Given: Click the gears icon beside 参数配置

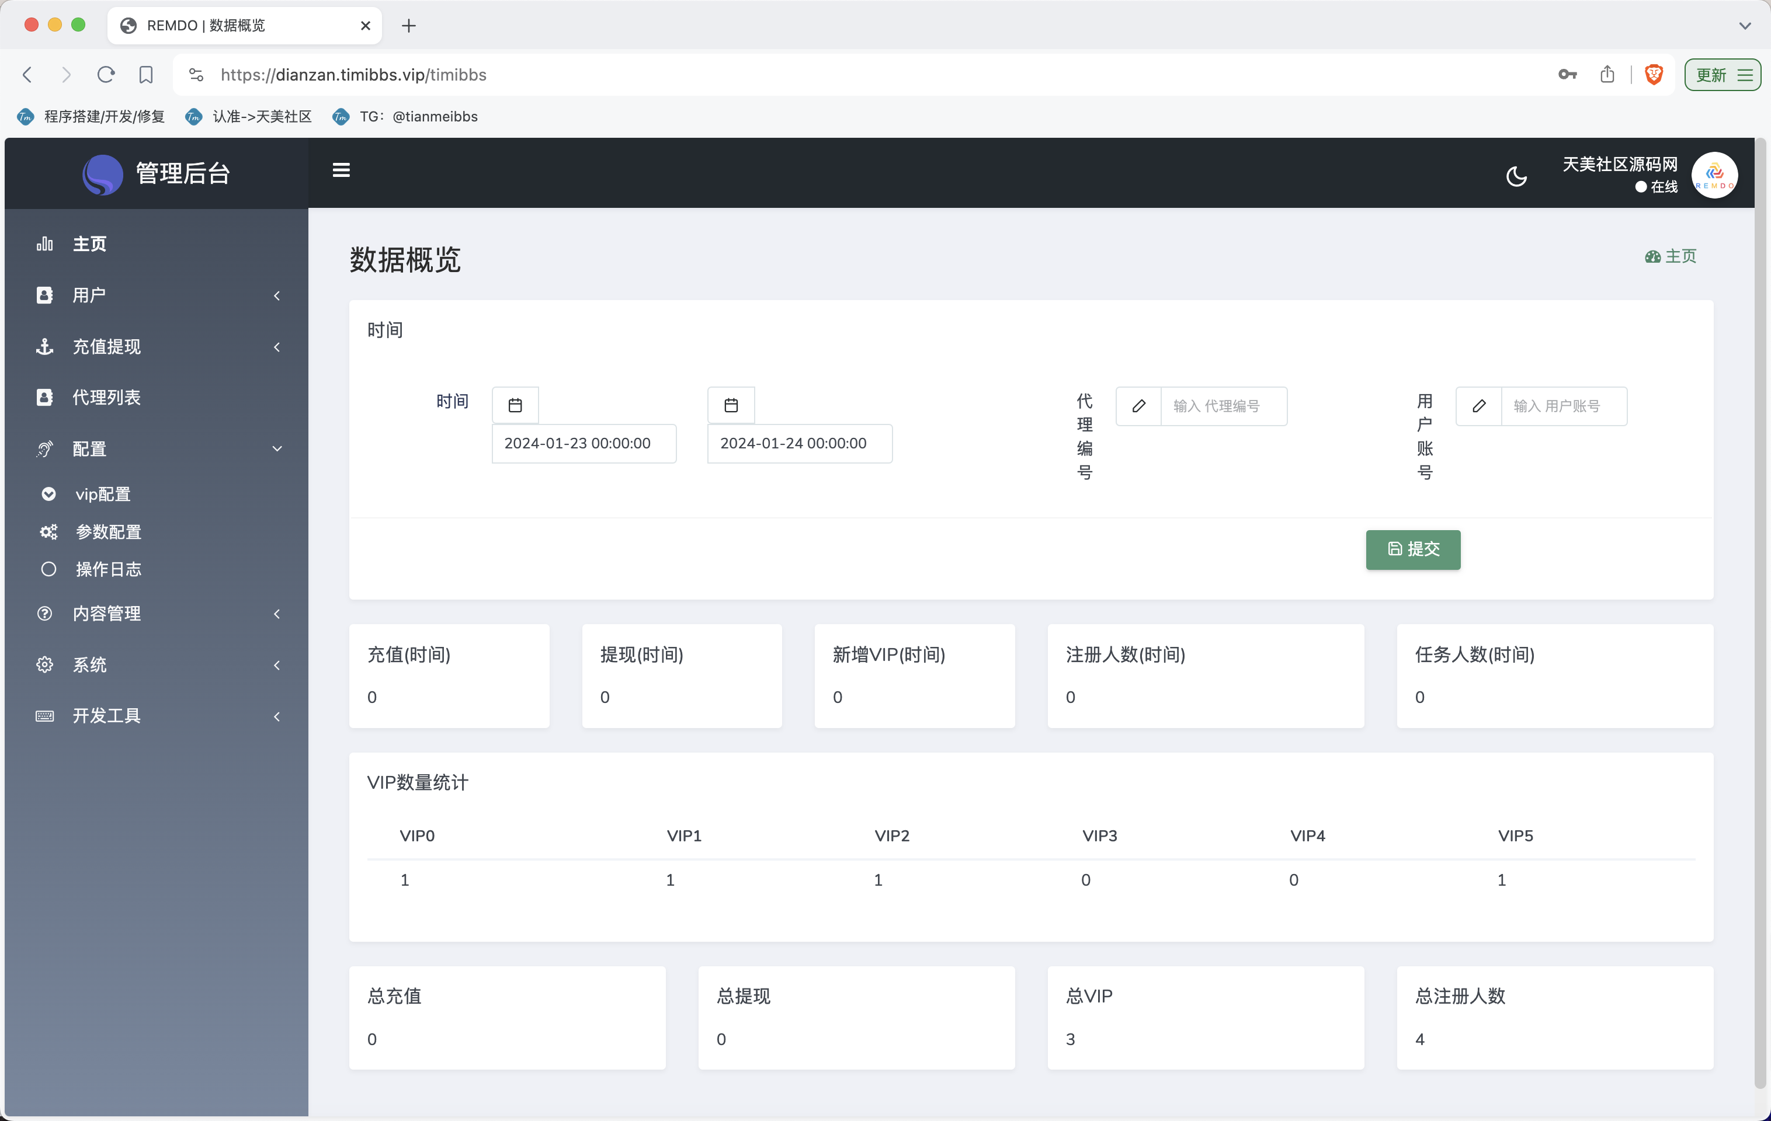Looking at the screenshot, I should point(48,531).
